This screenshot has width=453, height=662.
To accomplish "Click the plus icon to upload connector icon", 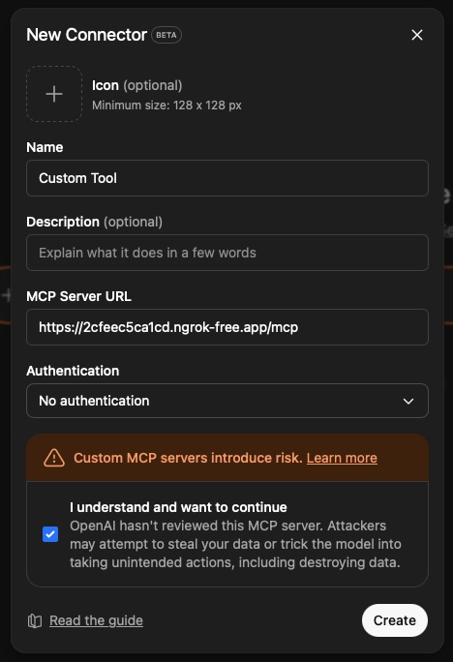I will point(54,94).
